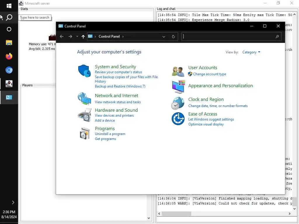Click Minecraft log scroll left arrow
The width and height of the screenshot is (299, 224).
(x=159, y=214)
